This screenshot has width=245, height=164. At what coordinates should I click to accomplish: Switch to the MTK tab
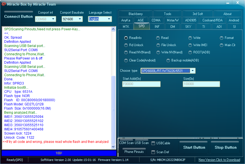point(126,27)
